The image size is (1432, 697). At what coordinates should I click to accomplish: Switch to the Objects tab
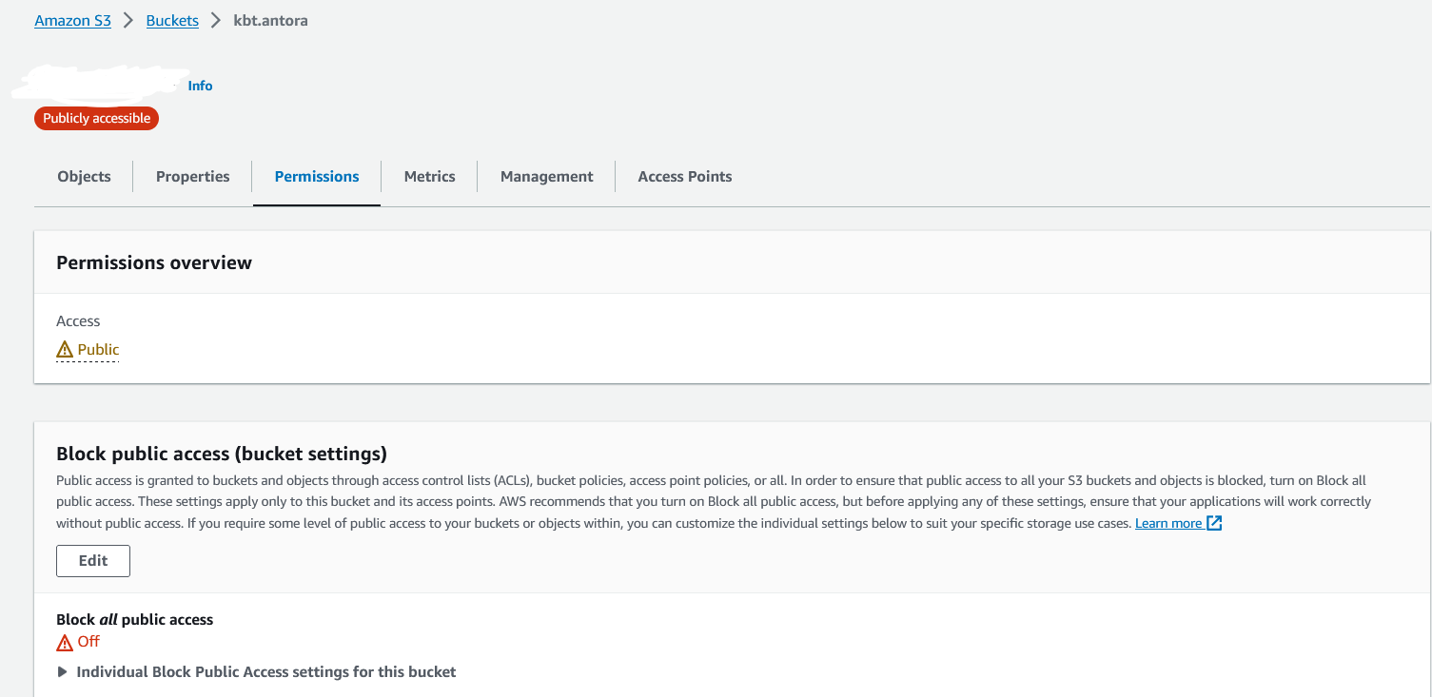tap(84, 176)
